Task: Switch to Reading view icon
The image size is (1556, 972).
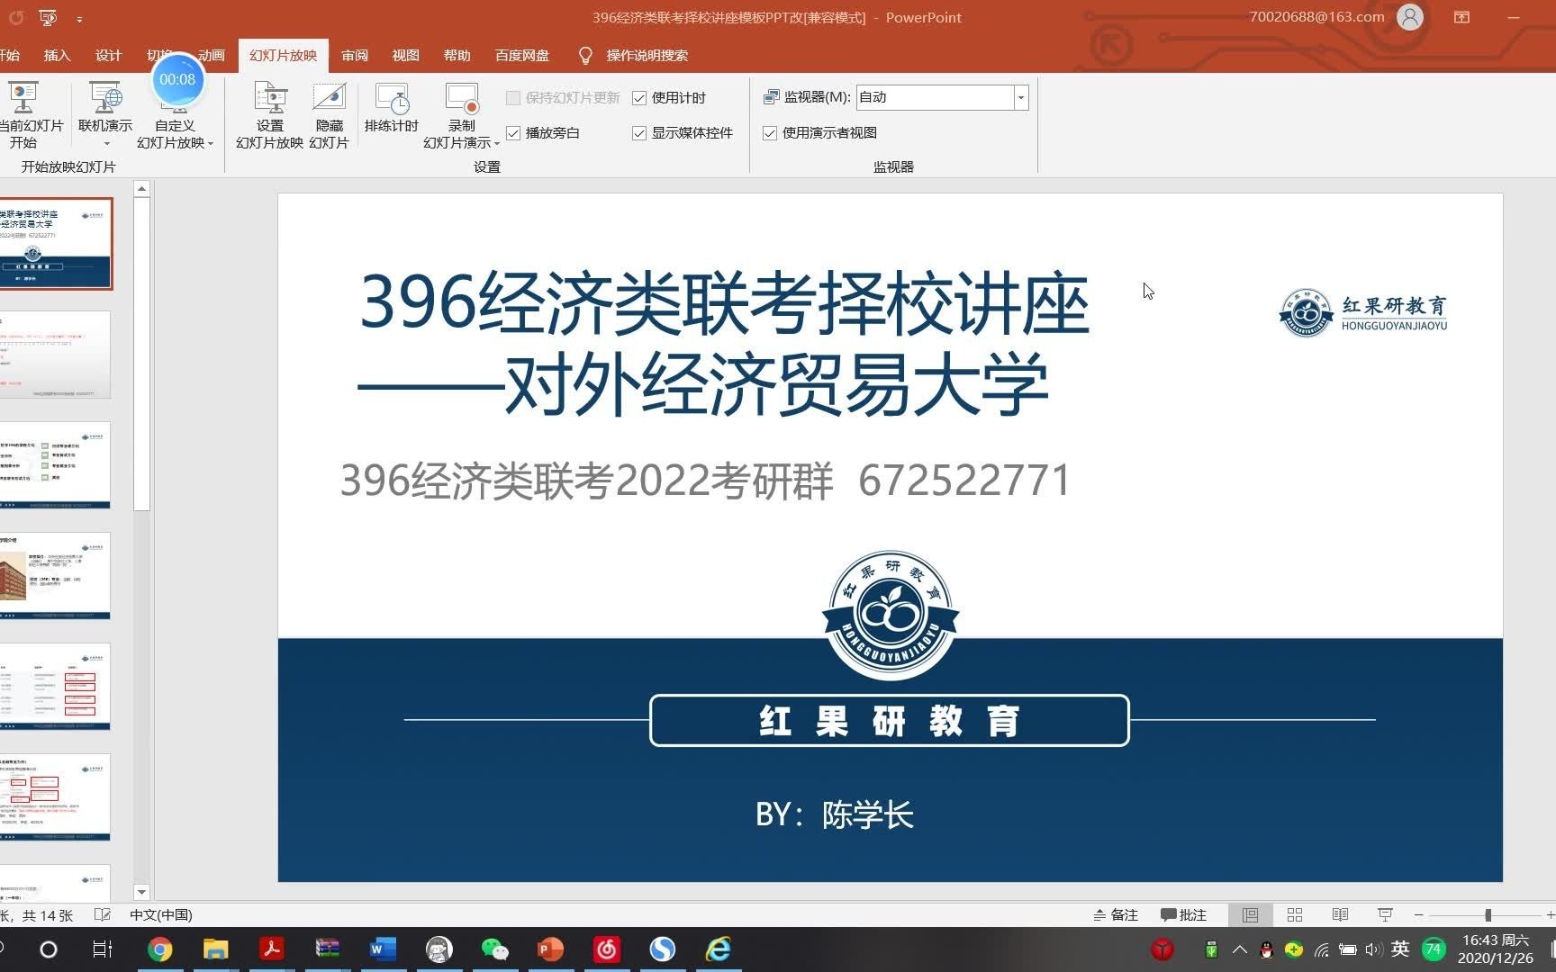Action: pos(1340,914)
